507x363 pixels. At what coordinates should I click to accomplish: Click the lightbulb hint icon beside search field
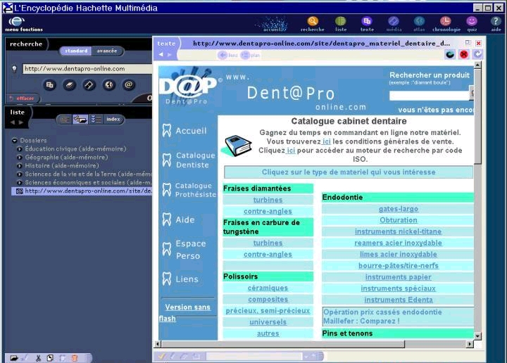[14, 69]
